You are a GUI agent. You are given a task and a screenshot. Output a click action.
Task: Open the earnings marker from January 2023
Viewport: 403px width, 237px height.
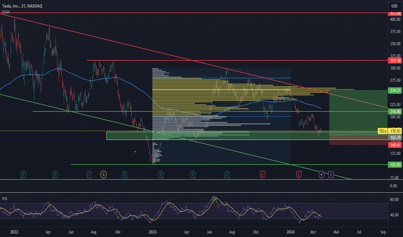161,175
